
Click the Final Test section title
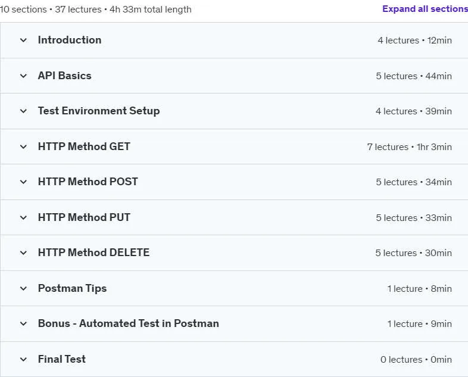[62, 359]
